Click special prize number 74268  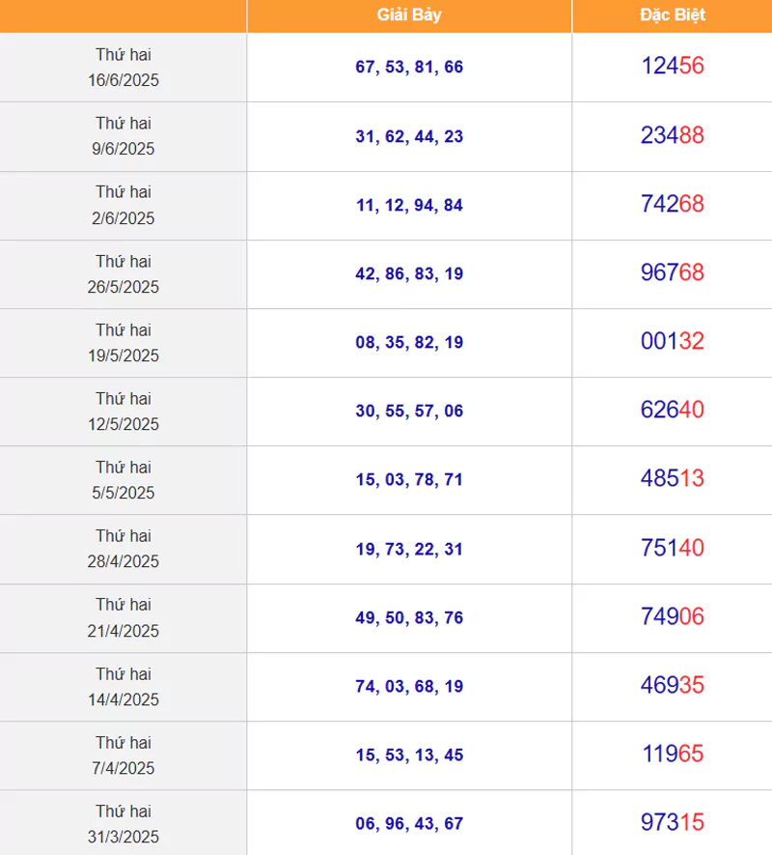(673, 204)
